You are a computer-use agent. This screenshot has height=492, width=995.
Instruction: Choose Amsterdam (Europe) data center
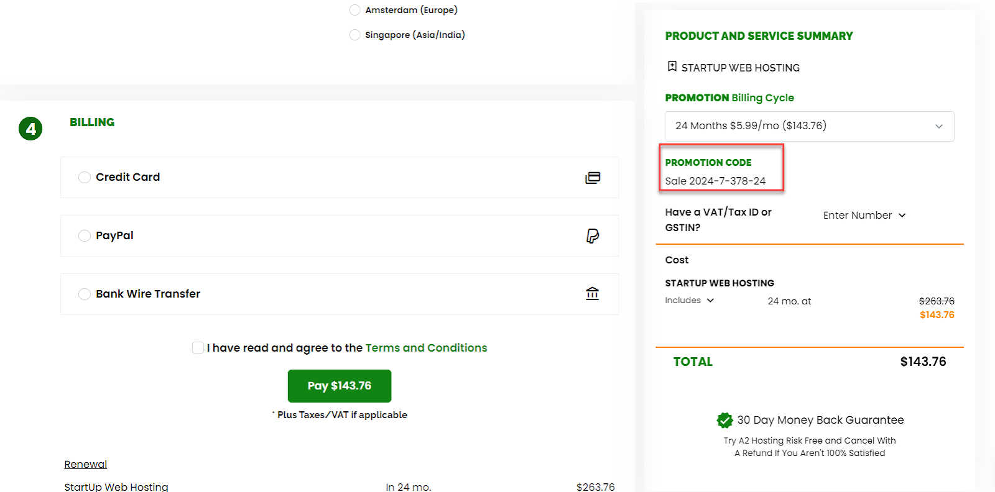354,10
